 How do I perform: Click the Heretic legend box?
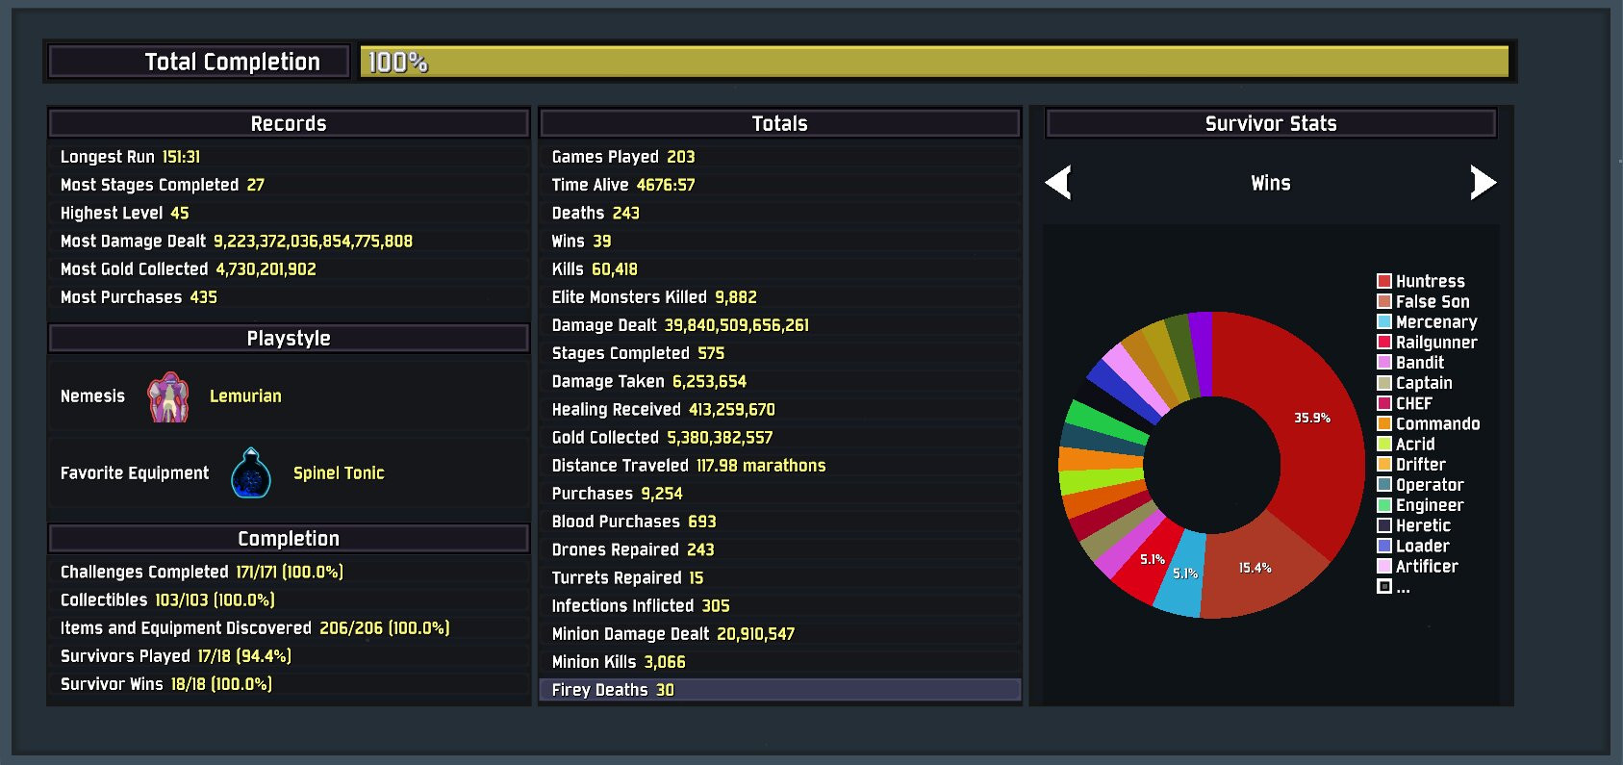point(1384,525)
